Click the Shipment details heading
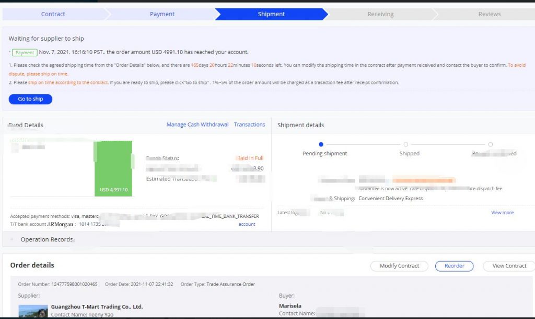This screenshot has width=535, height=319. pos(300,125)
